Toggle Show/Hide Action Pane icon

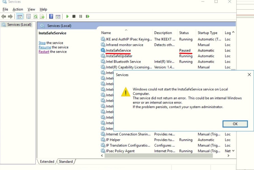tap(58, 16)
